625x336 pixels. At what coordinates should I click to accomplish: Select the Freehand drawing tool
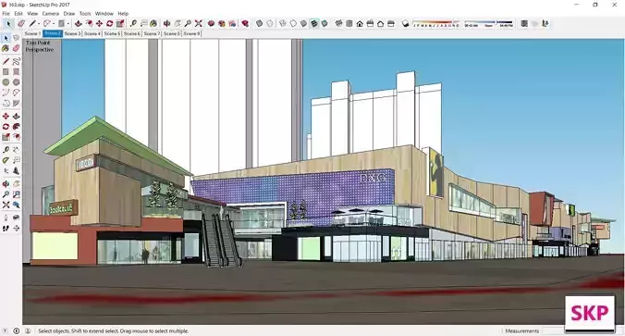[16, 61]
